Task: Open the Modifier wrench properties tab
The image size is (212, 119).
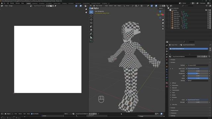Action: [167, 69]
